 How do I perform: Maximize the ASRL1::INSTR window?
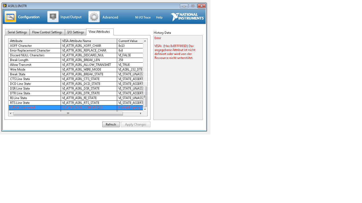coord(193,6)
